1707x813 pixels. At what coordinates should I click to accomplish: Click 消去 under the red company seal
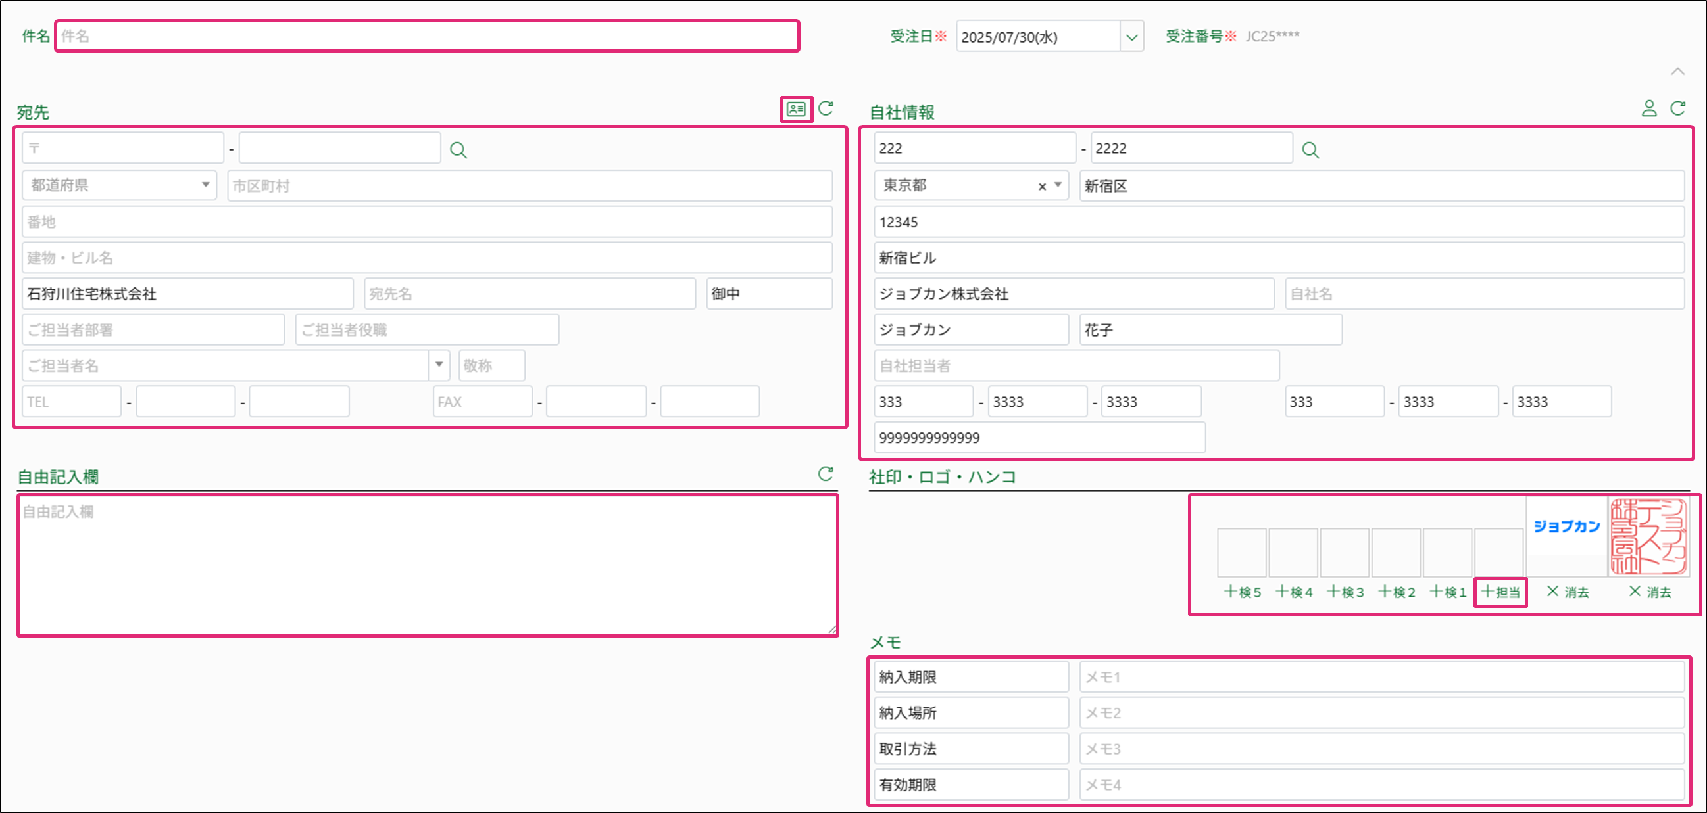(1650, 592)
